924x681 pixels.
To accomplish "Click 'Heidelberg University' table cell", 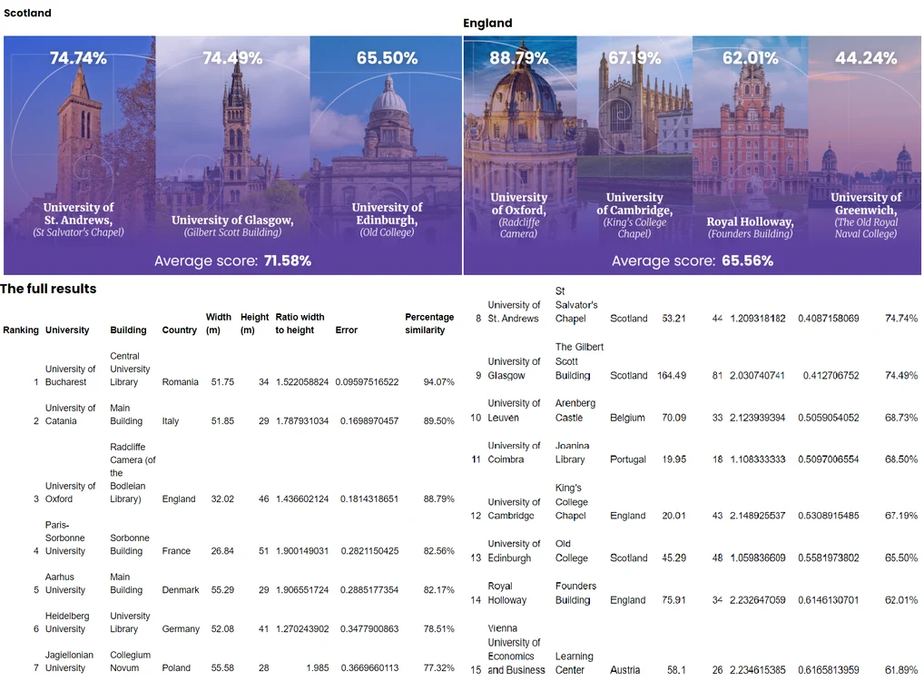I will (x=67, y=622).
